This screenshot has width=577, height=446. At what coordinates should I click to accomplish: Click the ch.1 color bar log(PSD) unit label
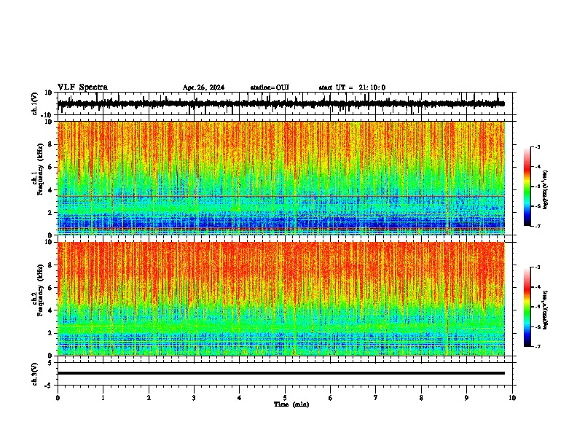(546, 190)
